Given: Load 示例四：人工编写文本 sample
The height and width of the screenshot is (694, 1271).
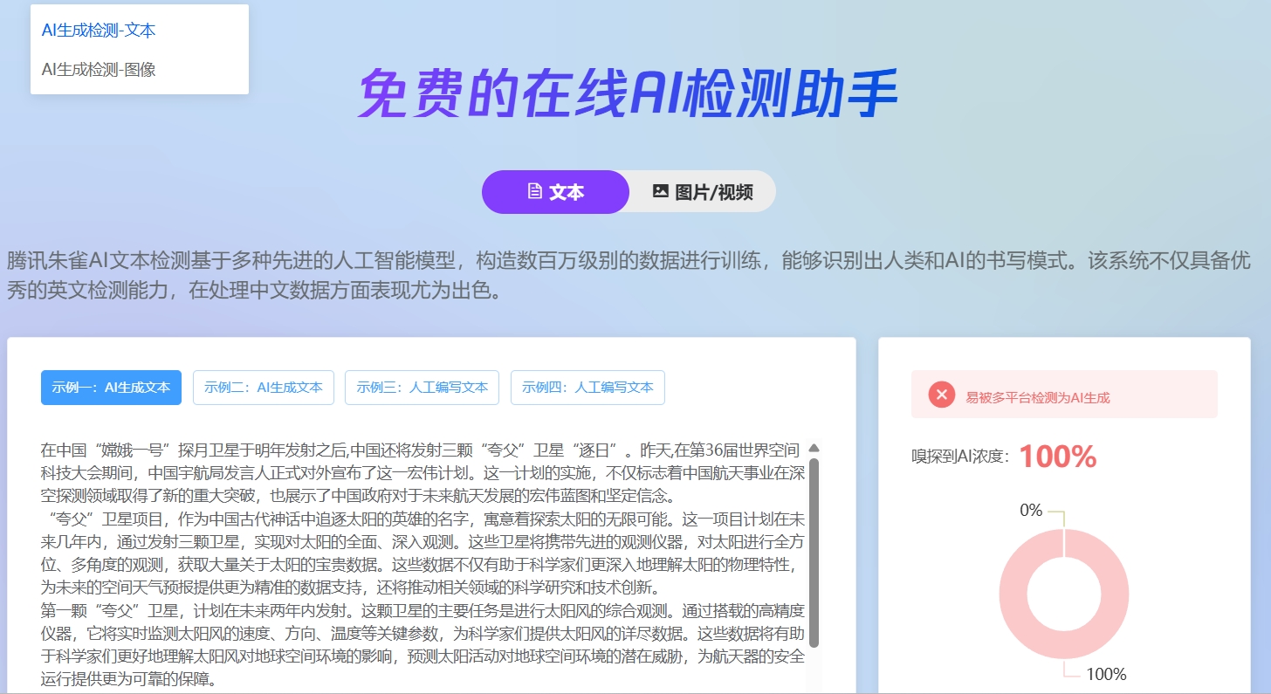Looking at the screenshot, I should 587,388.
